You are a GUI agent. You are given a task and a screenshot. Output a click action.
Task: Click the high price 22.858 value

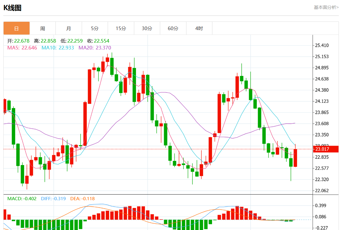point(48,41)
